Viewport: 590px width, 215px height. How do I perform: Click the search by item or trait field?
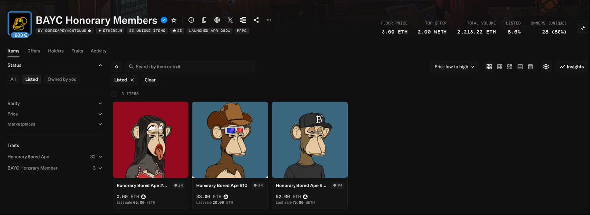tap(190, 67)
